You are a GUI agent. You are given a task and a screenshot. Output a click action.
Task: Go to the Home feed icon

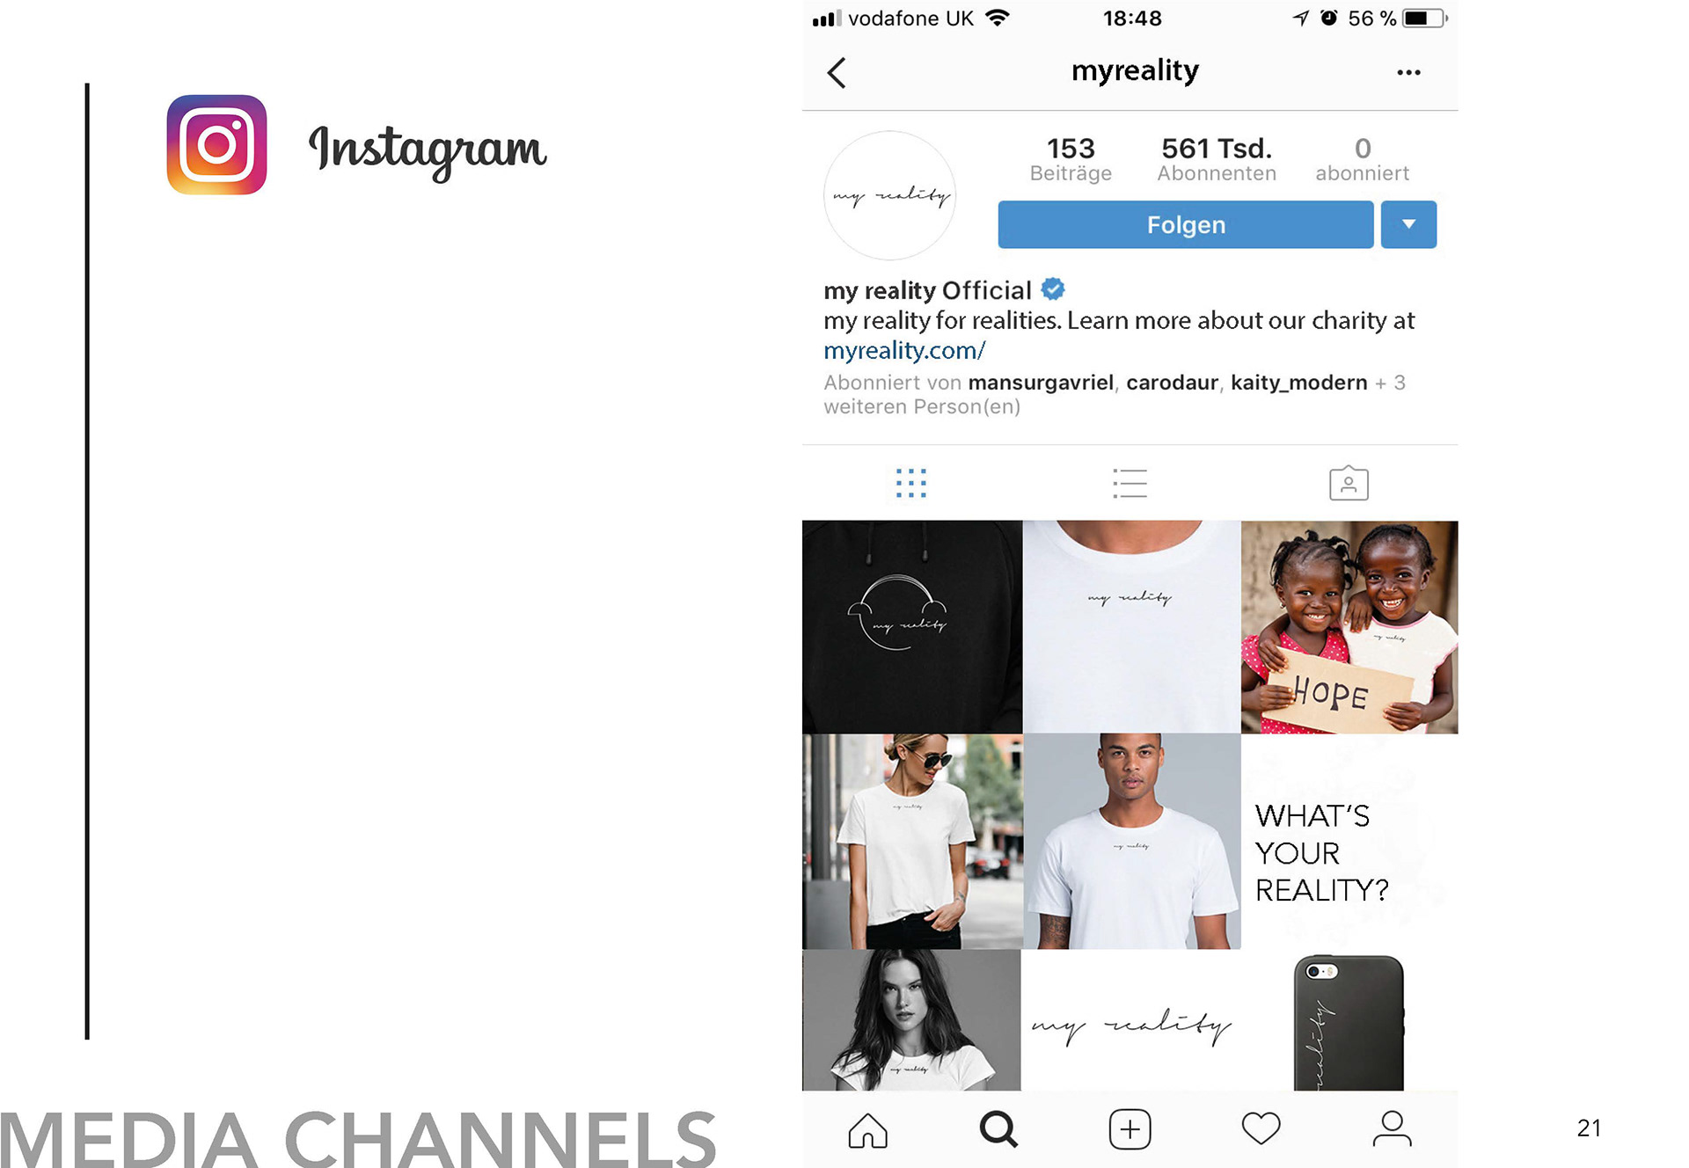click(x=867, y=1130)
